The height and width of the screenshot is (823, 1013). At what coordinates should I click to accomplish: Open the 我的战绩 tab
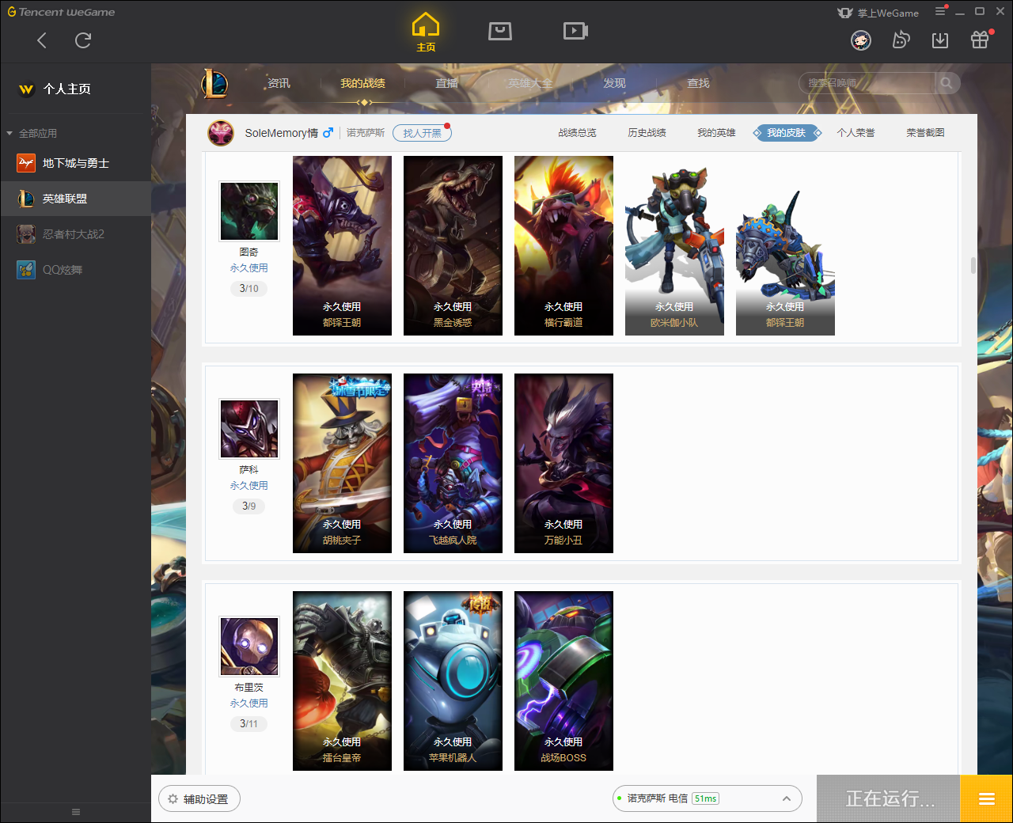point(362,83)
